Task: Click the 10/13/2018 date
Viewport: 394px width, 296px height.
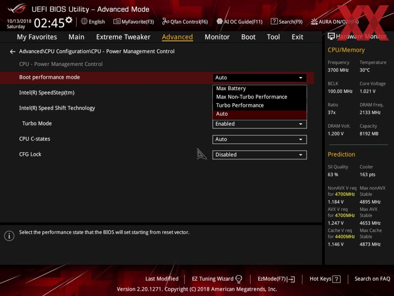Action: click(19, 21)
